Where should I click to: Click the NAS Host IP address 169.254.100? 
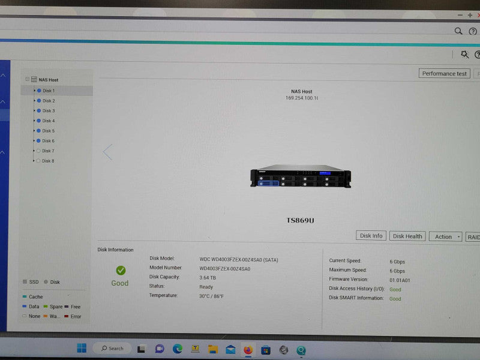tap(302, 98)
